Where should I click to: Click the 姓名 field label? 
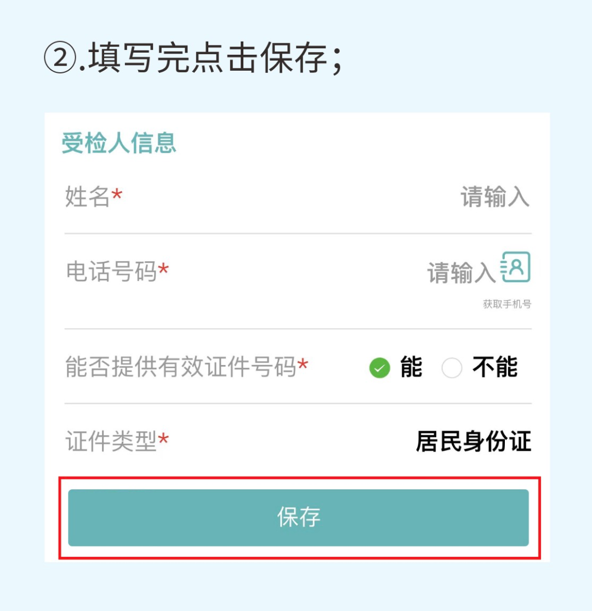click(x=87, y=196)
